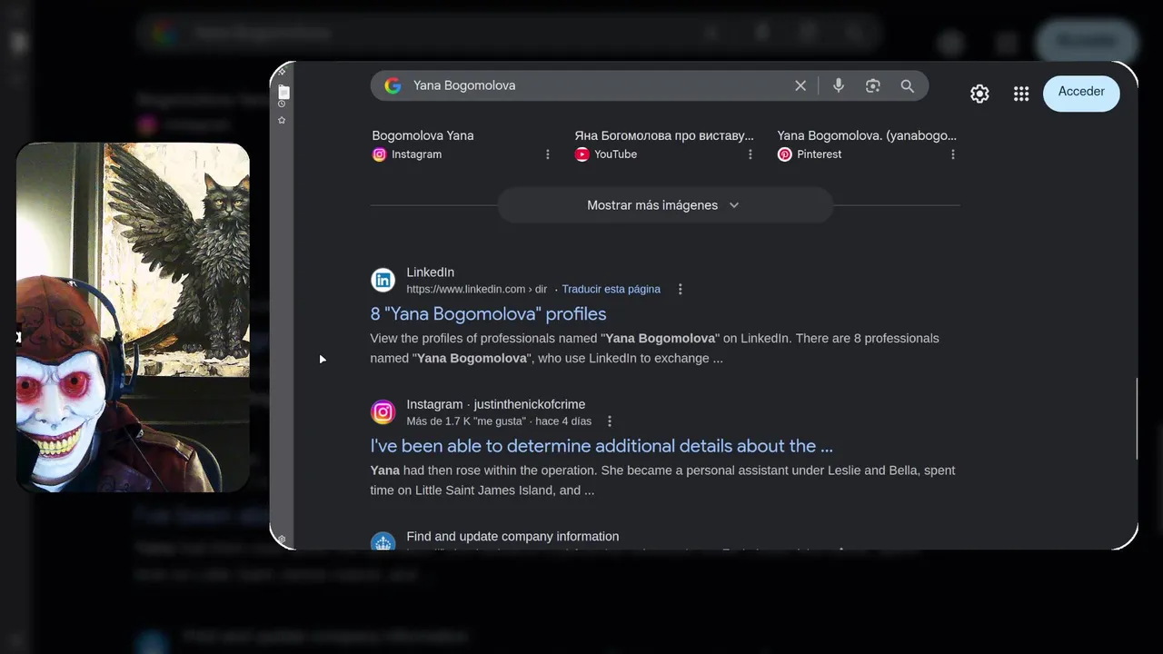Open the Яна Богомолова YouTube image result
The height and width of the screenshot is (654, 1163).
[x=664, y=135]
